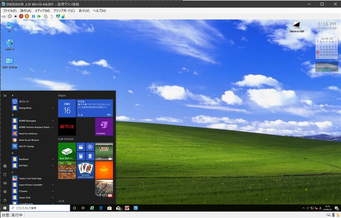Expand AOMEI Partition Assistant folder chevron

coord(53,127)
